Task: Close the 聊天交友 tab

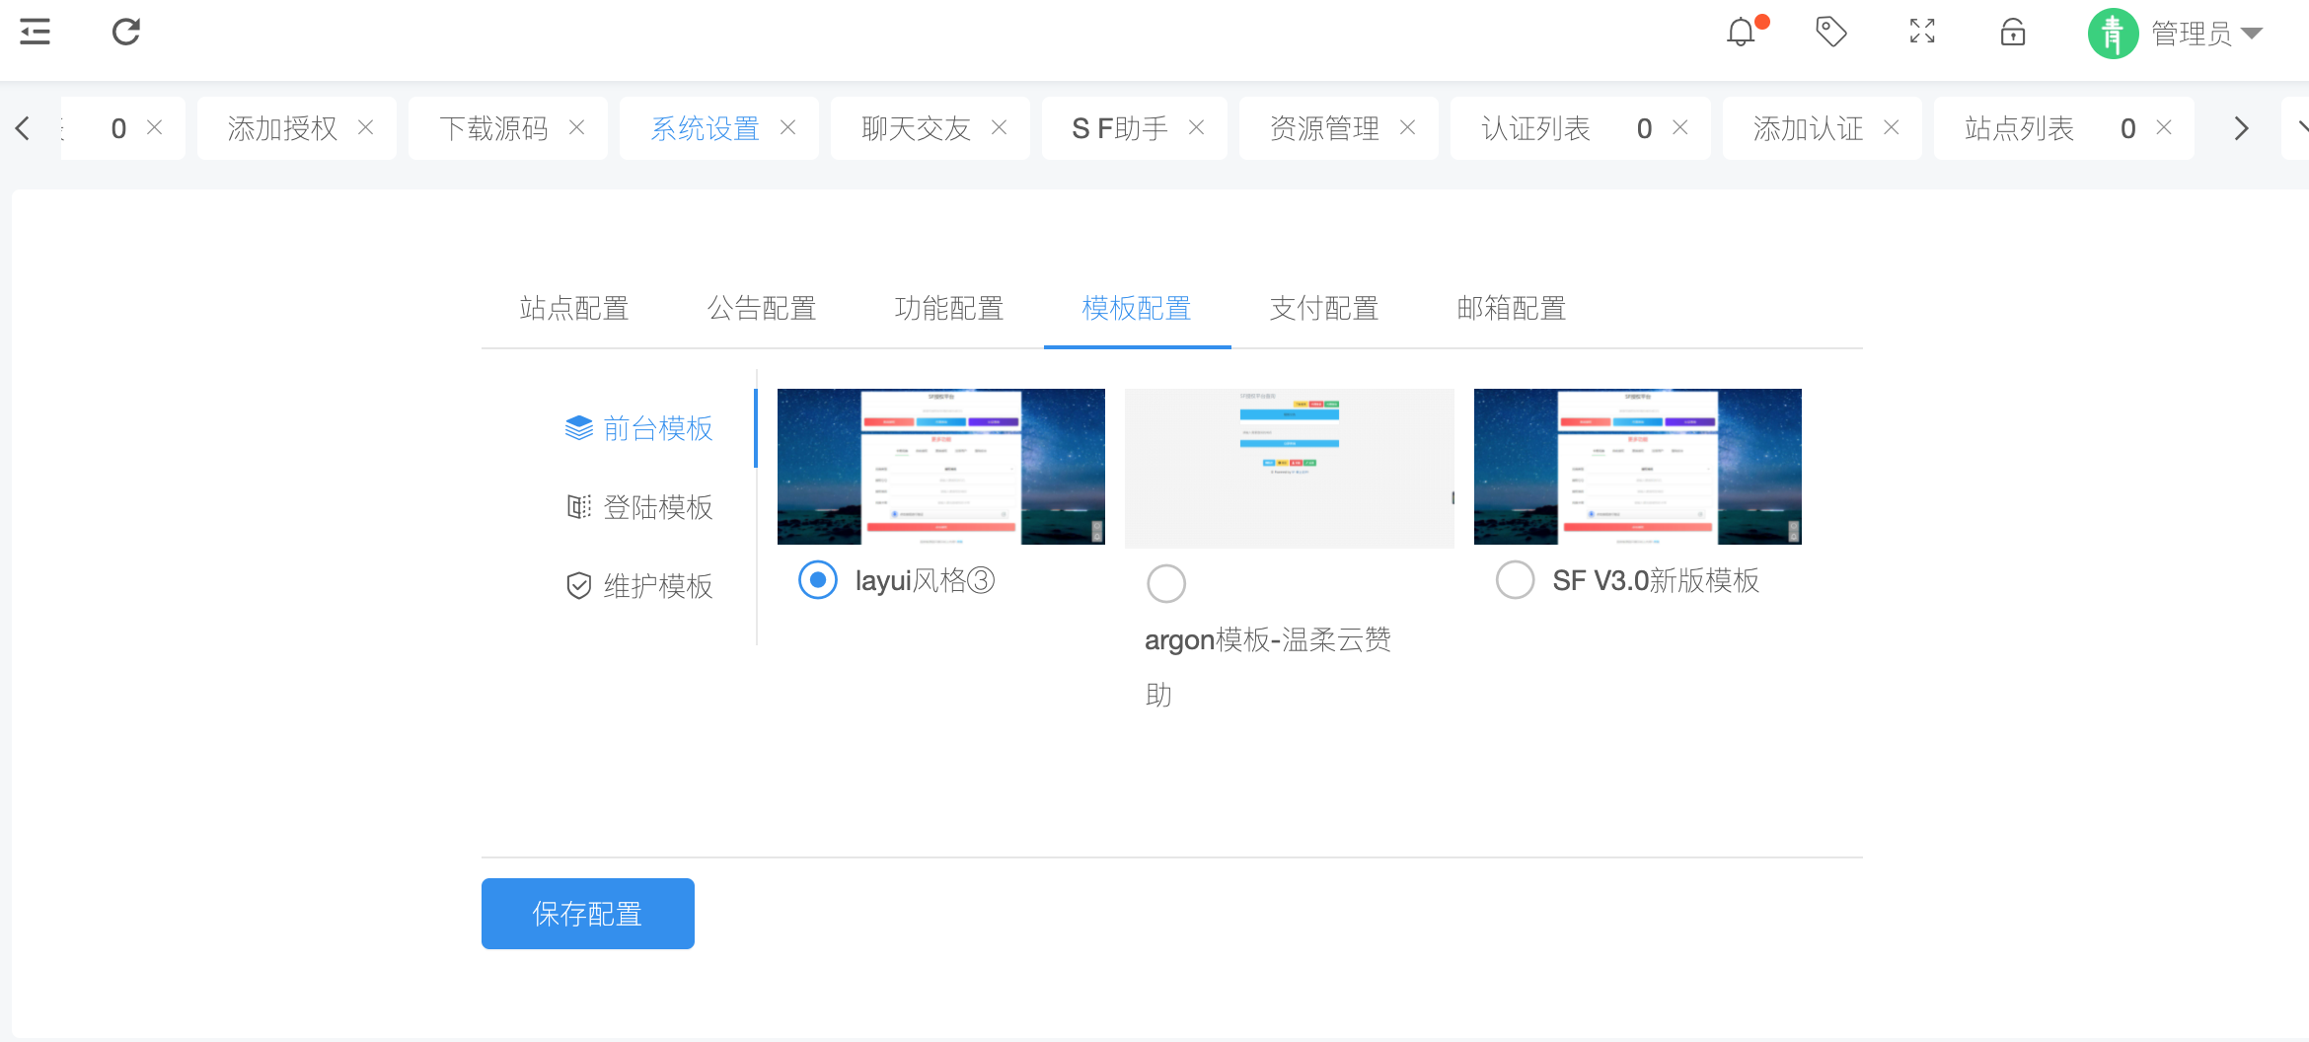Action: [x=1000, y=127]
